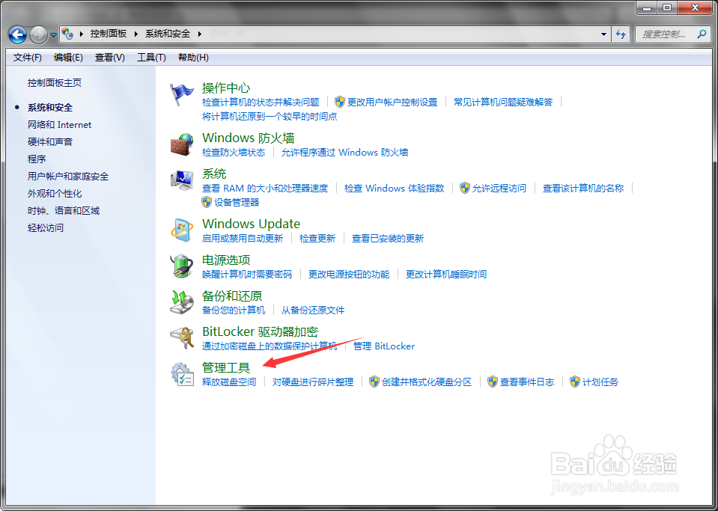Select 外观和个性化 in sidebar

[55, 194]
